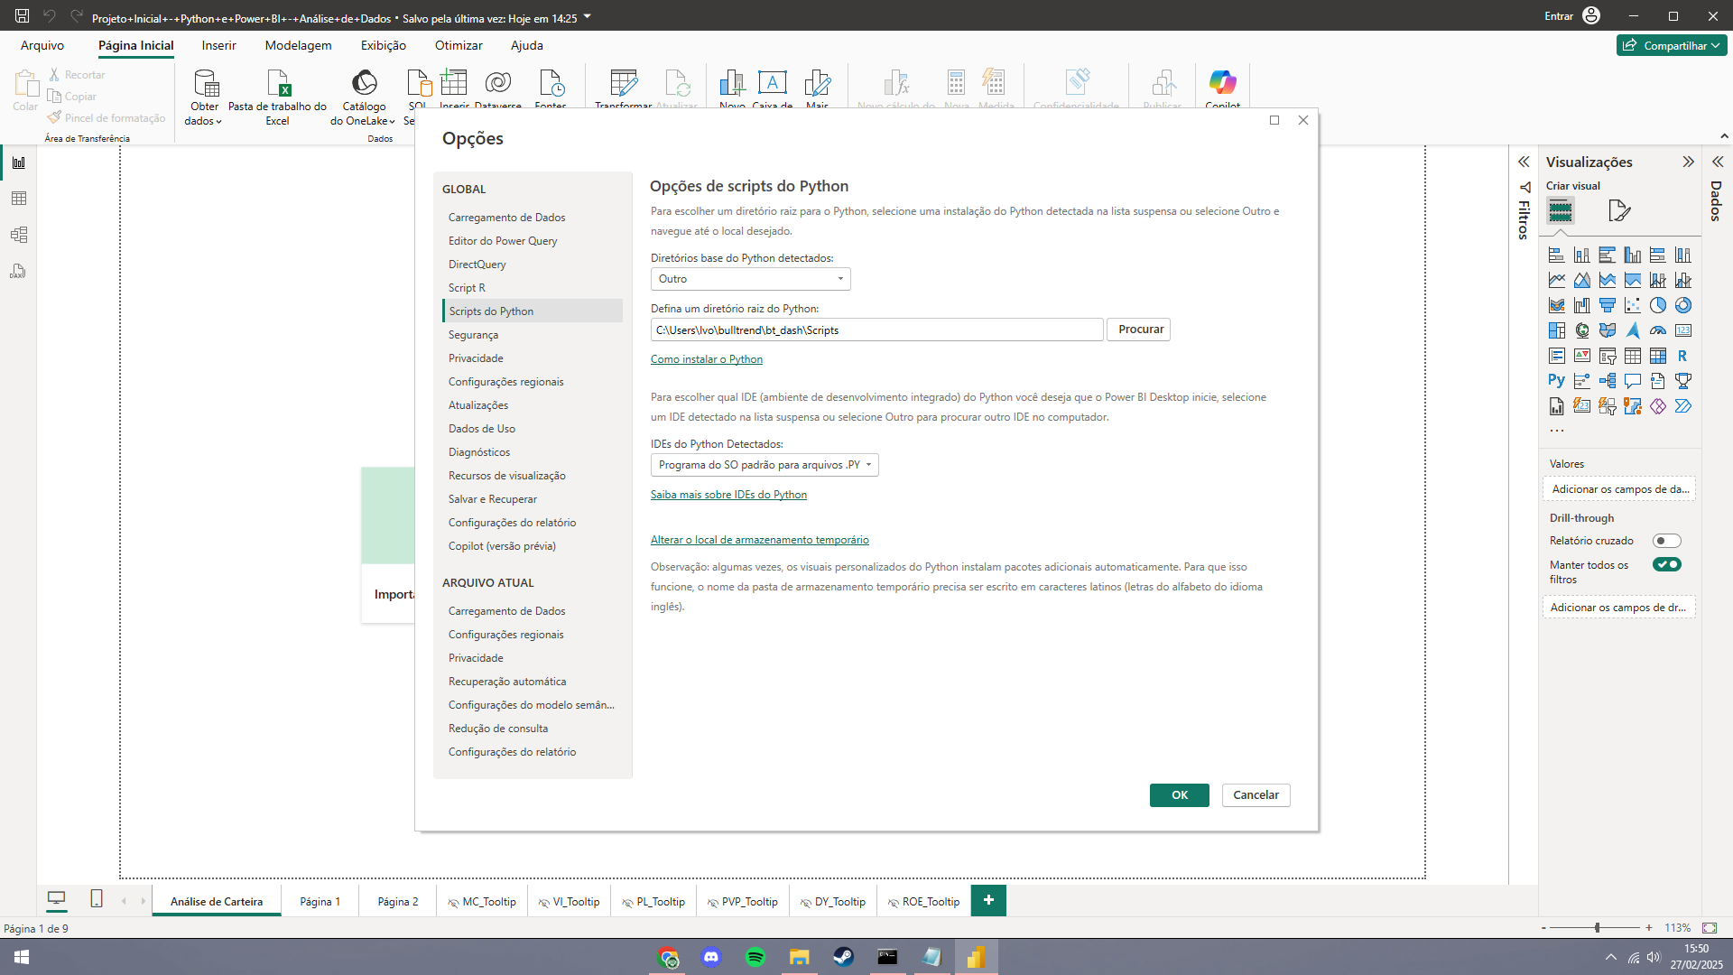The height and width of the screenshot is (975, 1733).
Task: Pick the scatter chart visual
Action: tap(1633, 305)
